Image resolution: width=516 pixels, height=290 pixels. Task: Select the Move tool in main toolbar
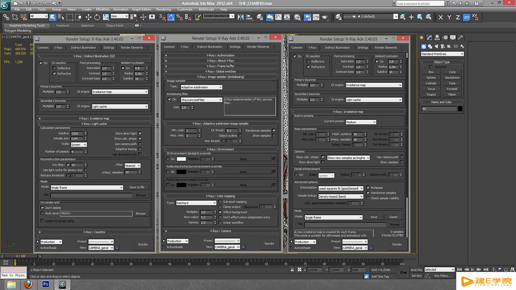(88, 17)
